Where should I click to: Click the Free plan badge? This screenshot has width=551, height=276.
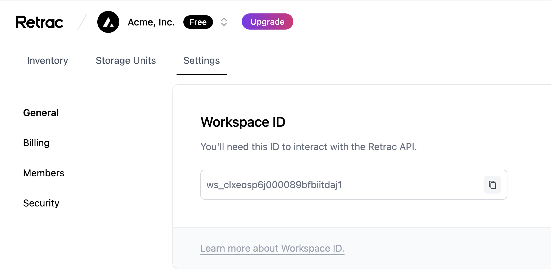point(198,22)
